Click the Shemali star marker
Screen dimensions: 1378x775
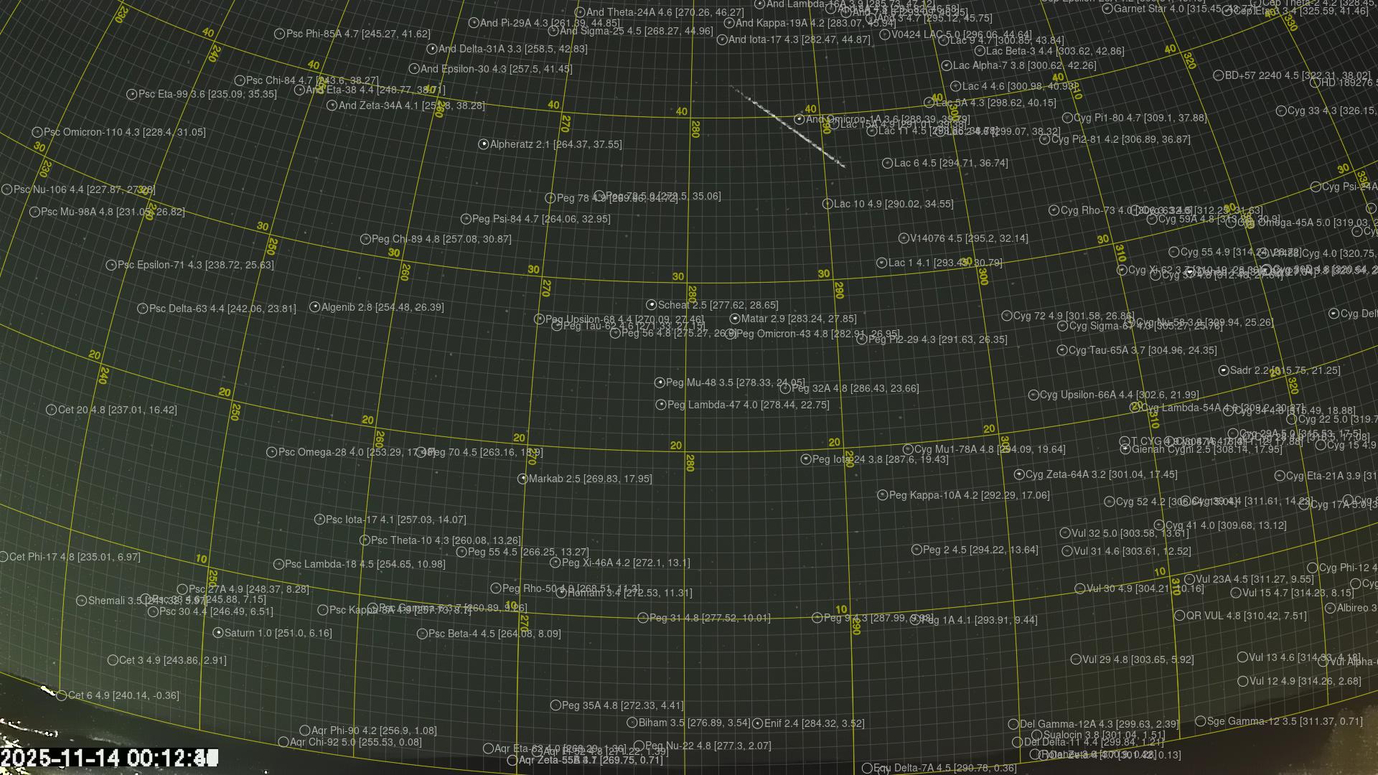[82, 601]
